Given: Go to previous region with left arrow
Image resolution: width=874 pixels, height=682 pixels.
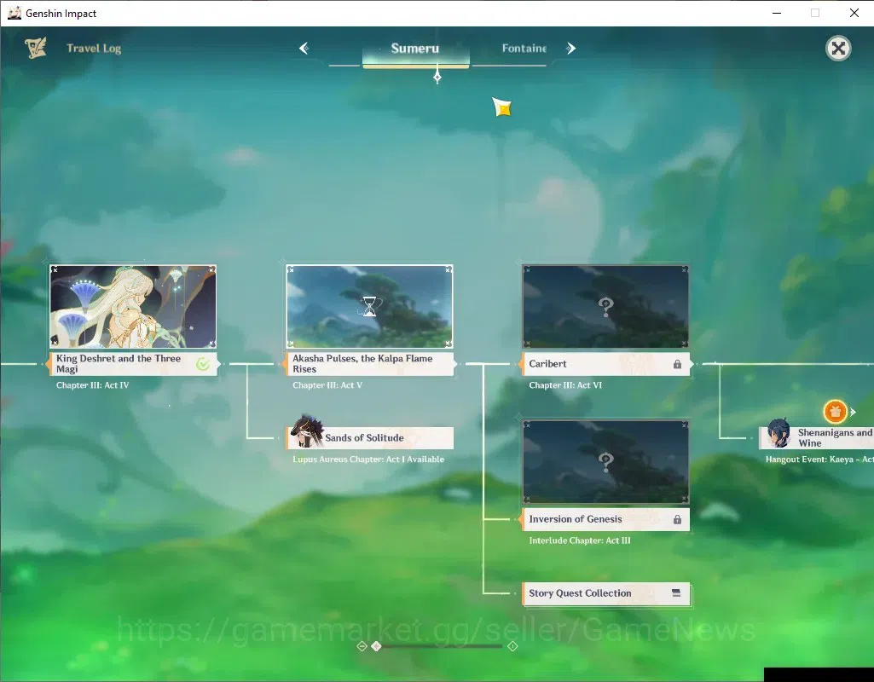Looking at the screenshot, I should tap(304, 49).
